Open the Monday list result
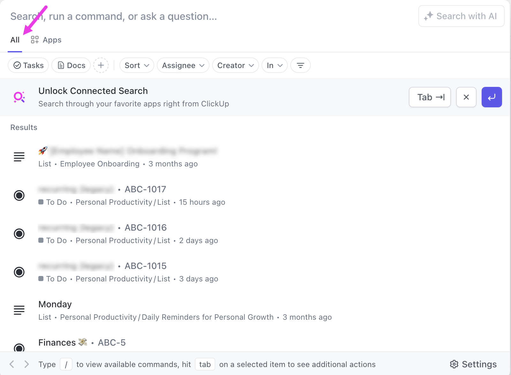Image resolution: width=511 pixels, height=375 pixels. [x=55, y=304]
